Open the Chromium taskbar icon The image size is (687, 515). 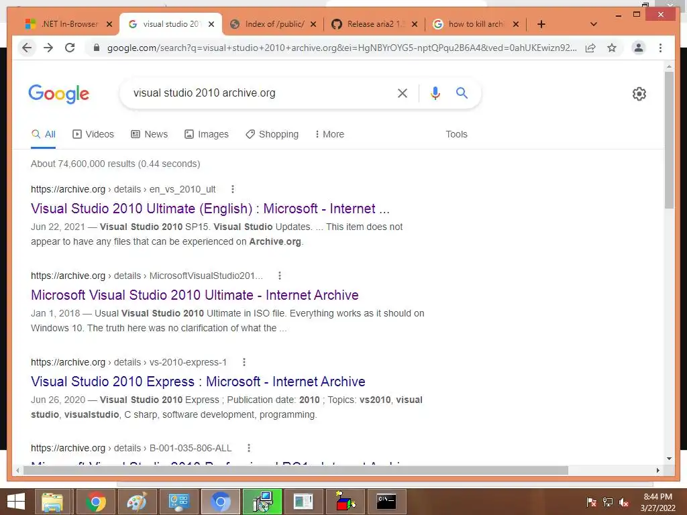220,502
